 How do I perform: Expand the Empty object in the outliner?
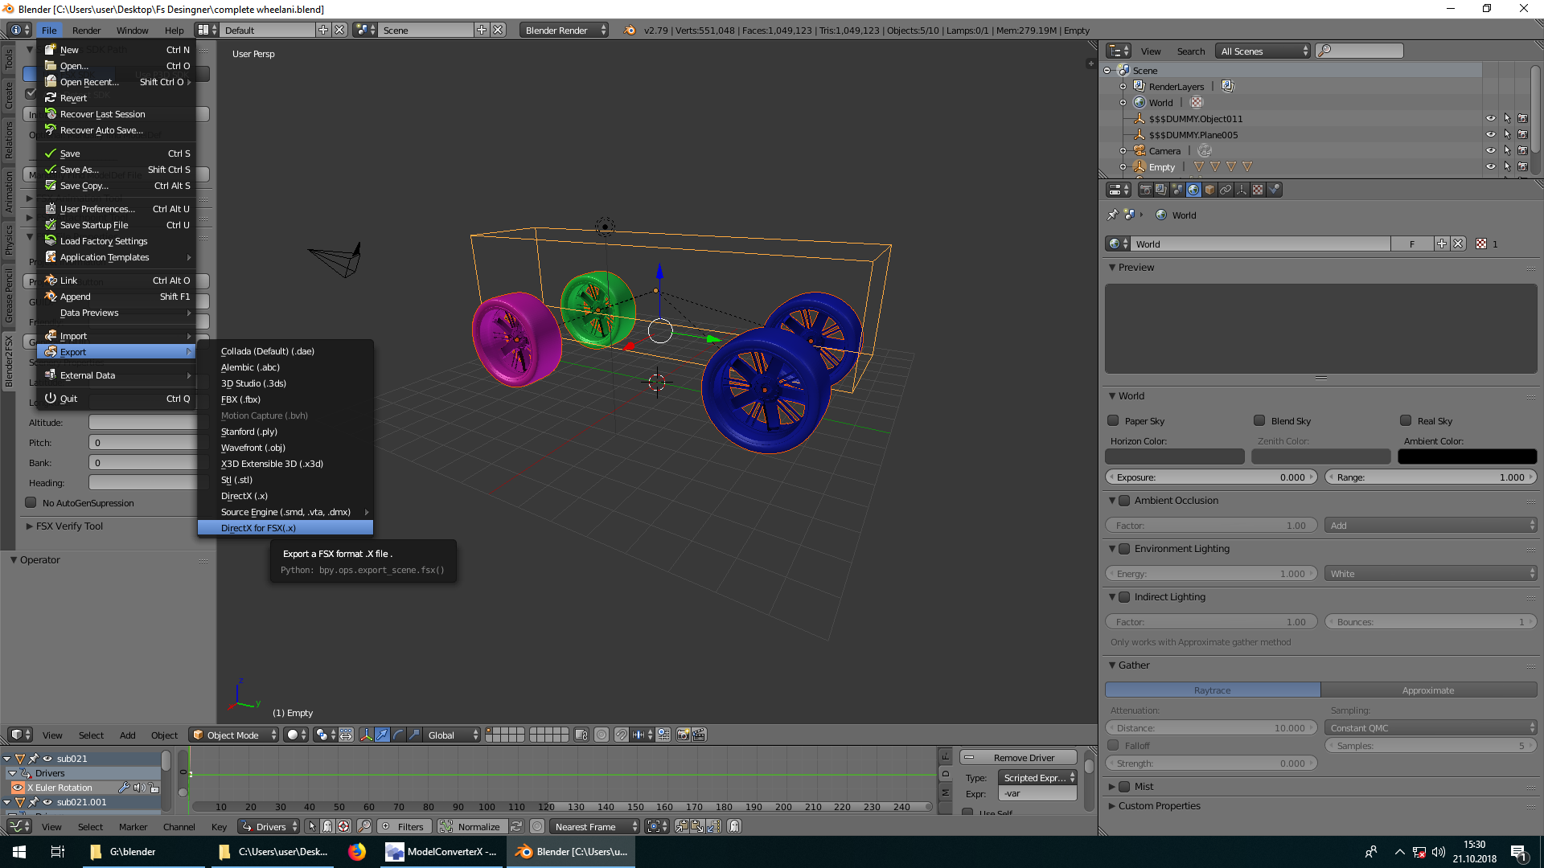click(1123, 166)
